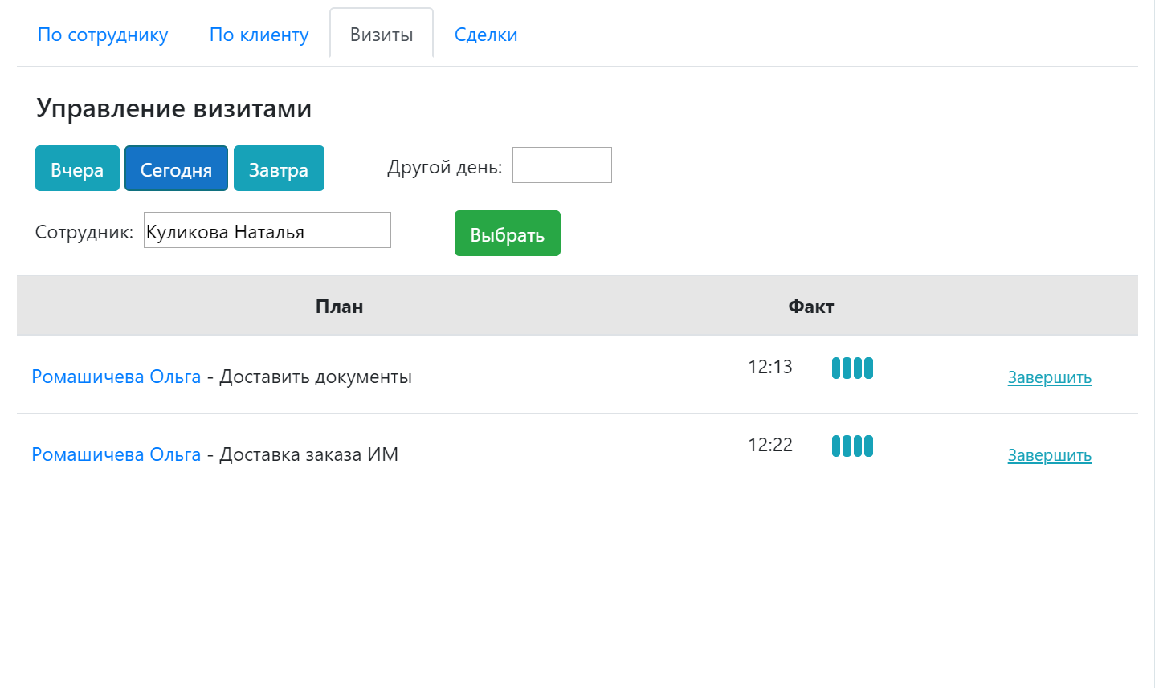The image size is (1155, 688).
Task: Click the teal bars icon next to 12:13
Action: click(852, 368)
